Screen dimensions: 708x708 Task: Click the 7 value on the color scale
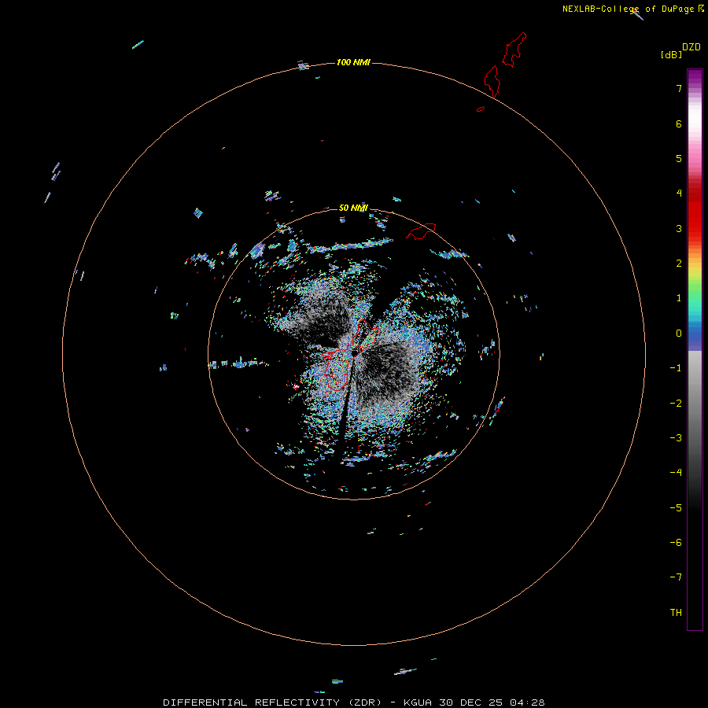(x=679, y=88)
